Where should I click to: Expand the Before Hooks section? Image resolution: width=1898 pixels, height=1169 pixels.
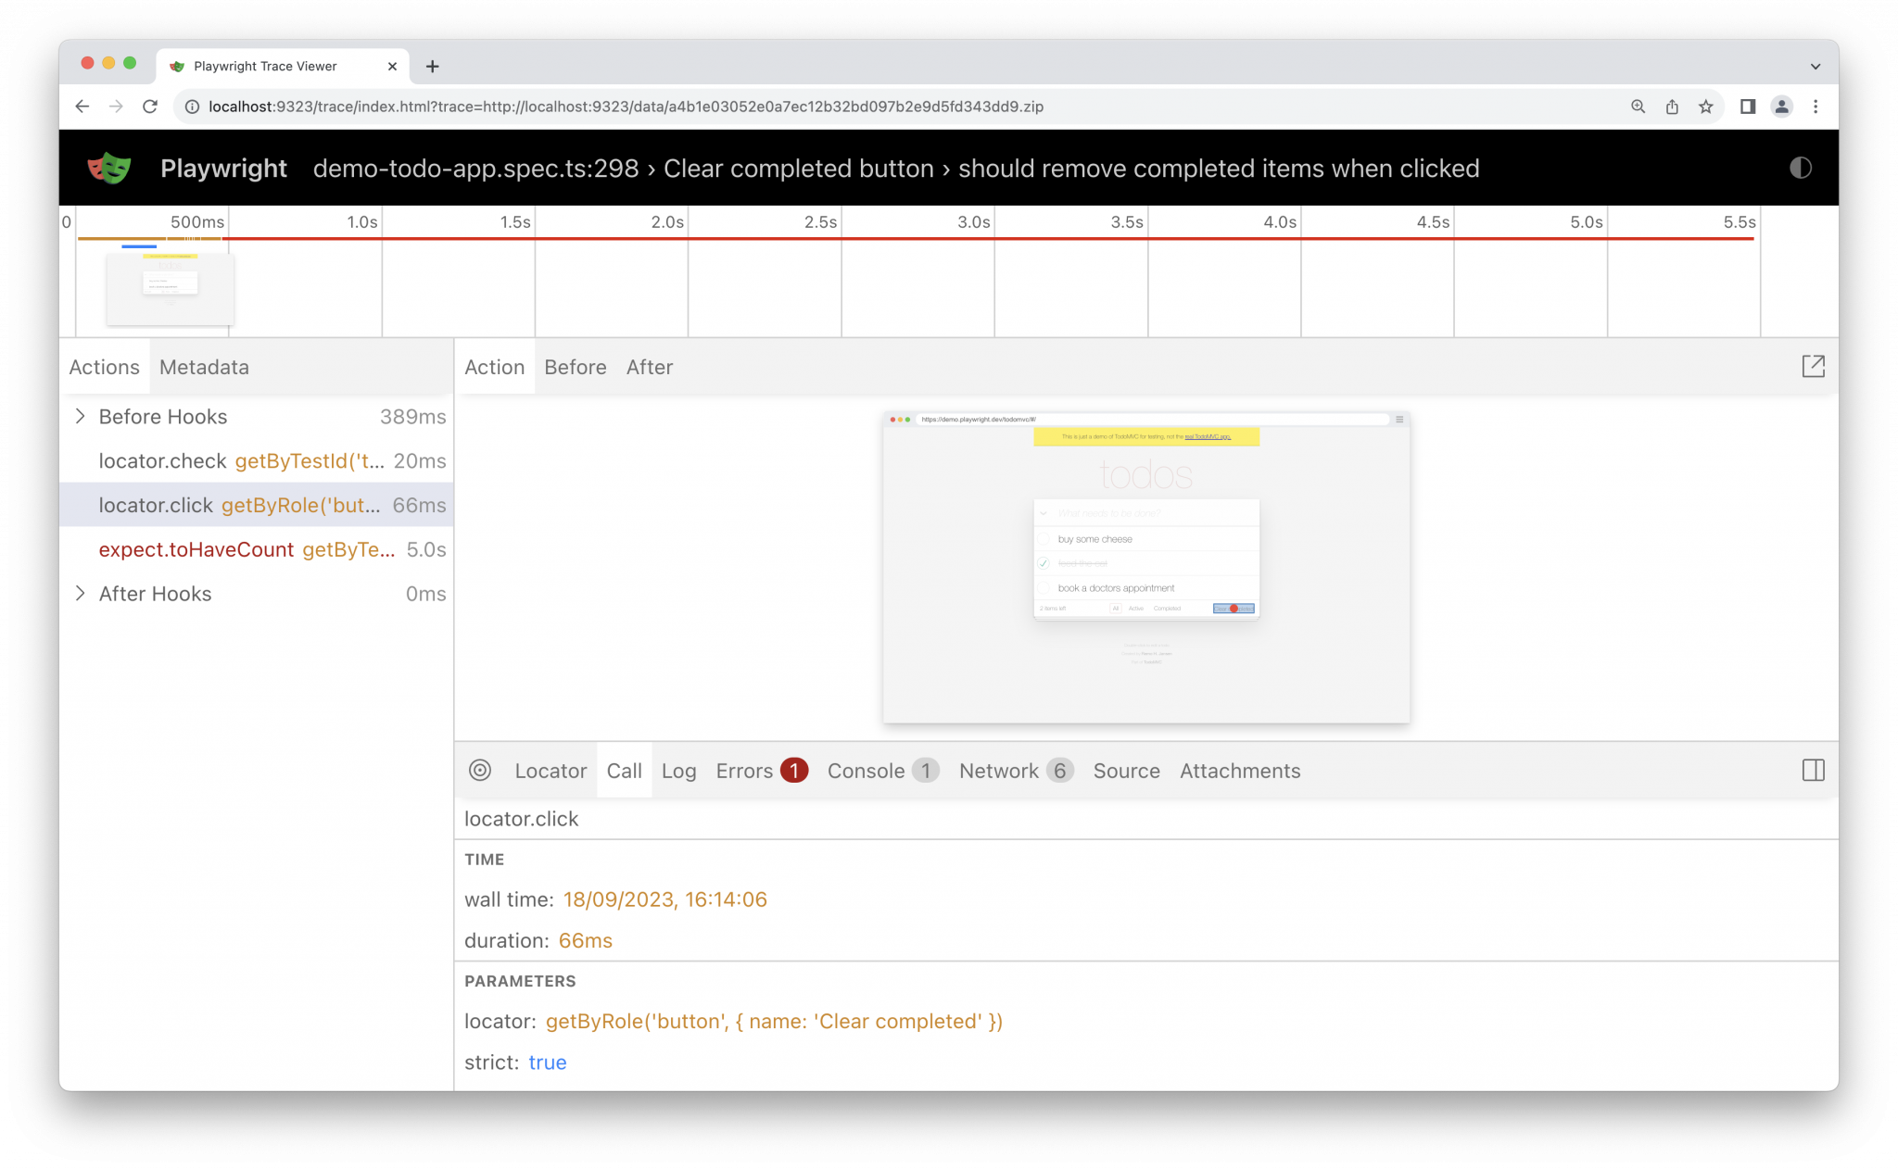(x=80, y=416)
